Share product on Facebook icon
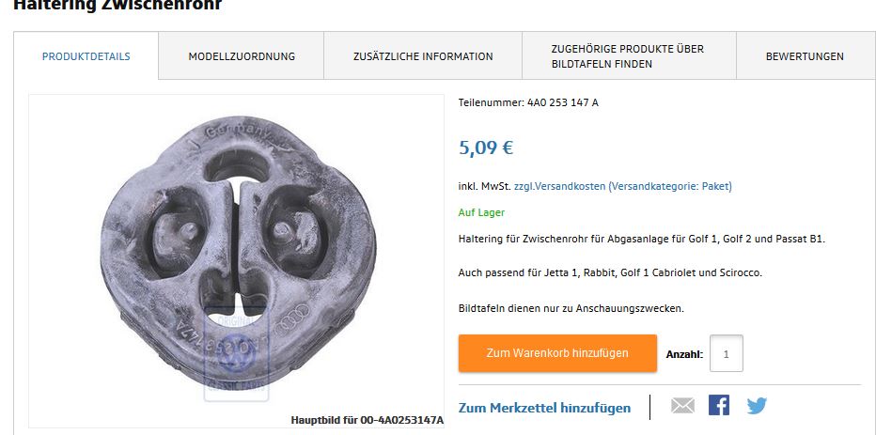This screenshot has width=876, height=435. point(719,405)
